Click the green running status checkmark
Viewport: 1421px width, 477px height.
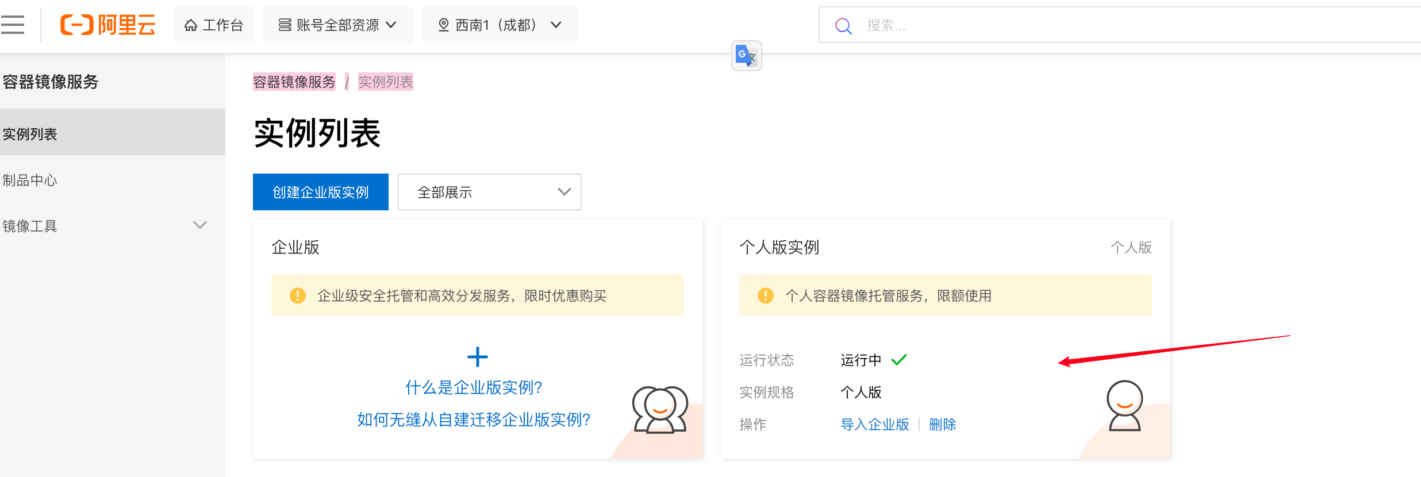click(899, 360)
